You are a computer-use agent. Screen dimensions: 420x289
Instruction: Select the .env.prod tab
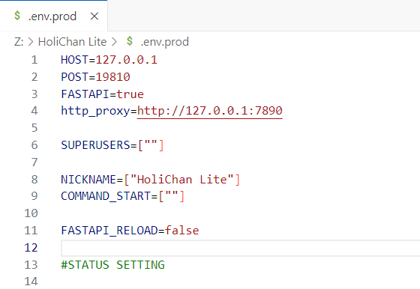tap(53, 16)
